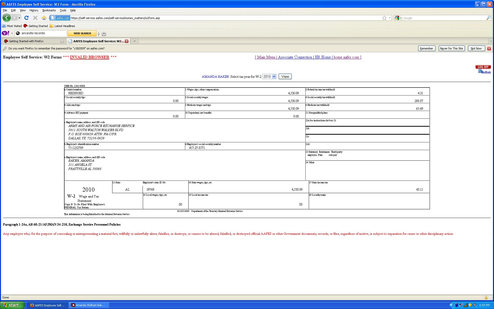Open the tax year 2010 dropdown
The image size is (494, 309).
coord(269,76)
